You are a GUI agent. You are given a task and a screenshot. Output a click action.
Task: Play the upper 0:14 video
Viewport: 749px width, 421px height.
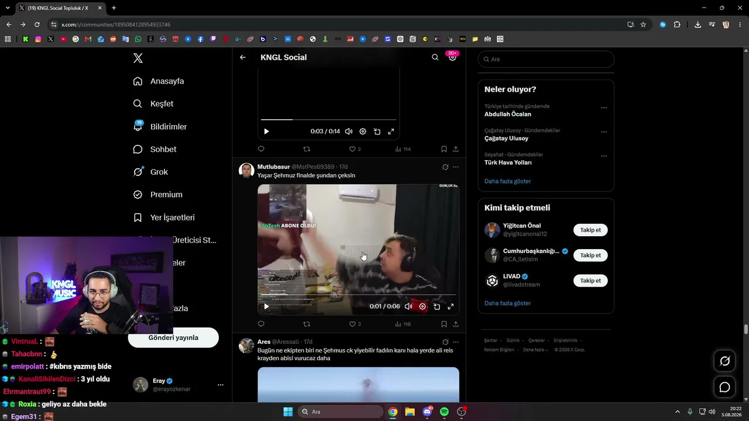click(x=266, y=132)
